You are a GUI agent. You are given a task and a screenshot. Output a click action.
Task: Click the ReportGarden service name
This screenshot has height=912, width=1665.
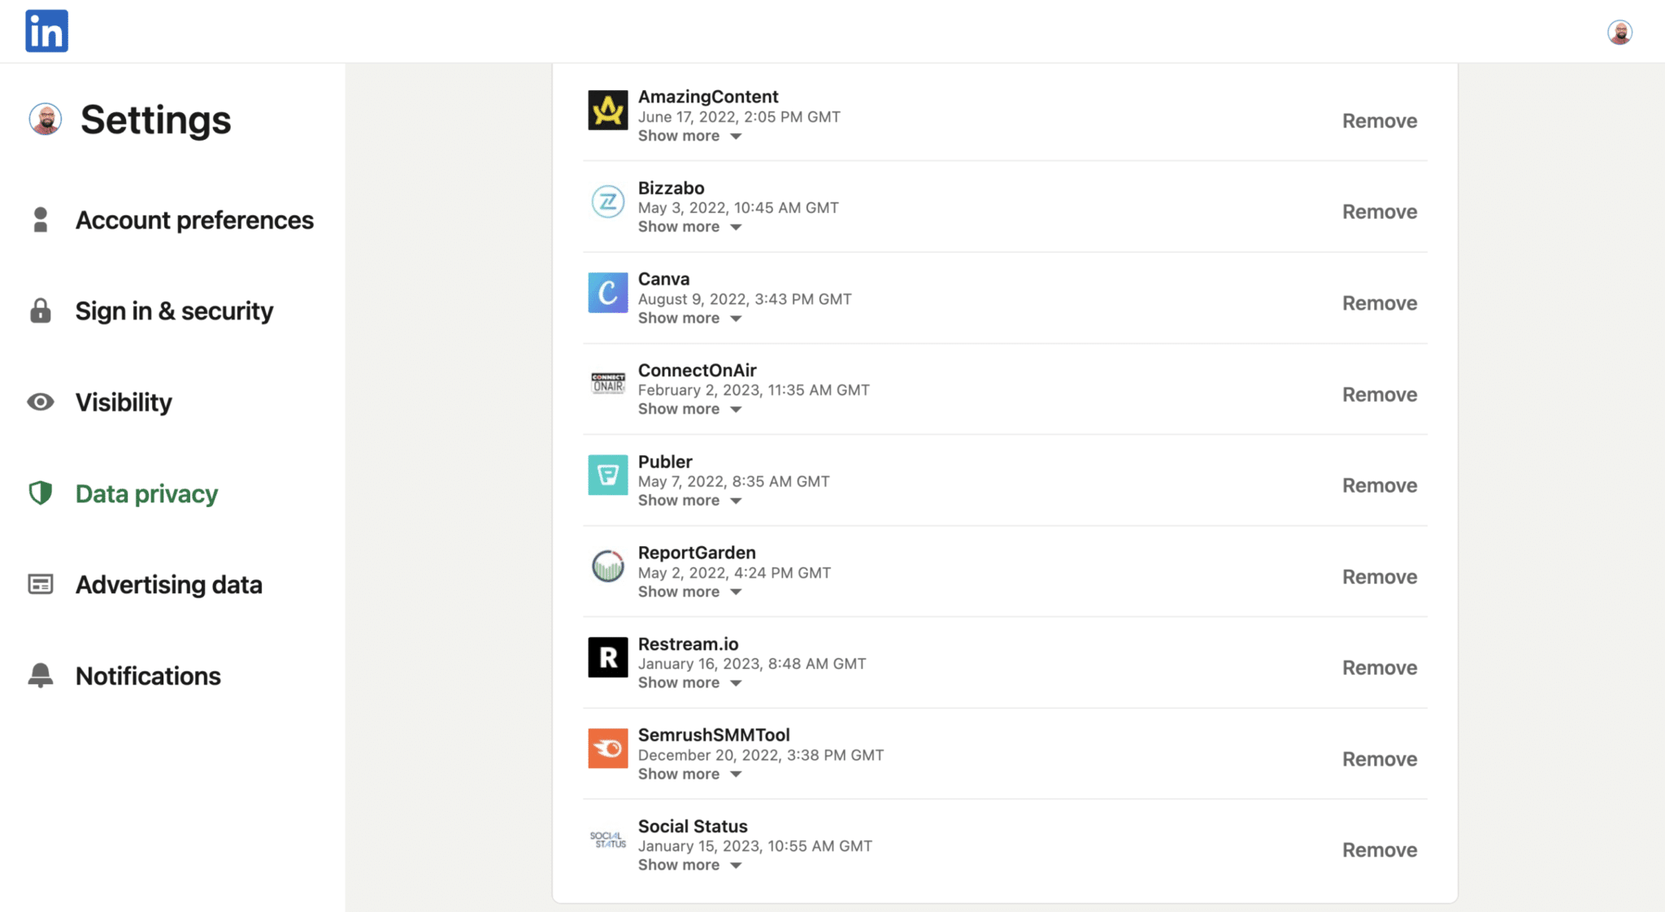click(x=697, y=553)
